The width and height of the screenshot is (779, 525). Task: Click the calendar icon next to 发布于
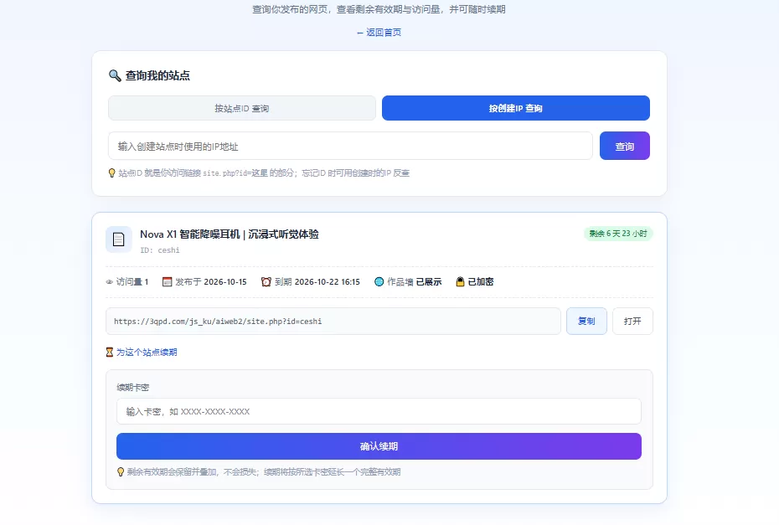pyautogui.click(x=167, y=282)
